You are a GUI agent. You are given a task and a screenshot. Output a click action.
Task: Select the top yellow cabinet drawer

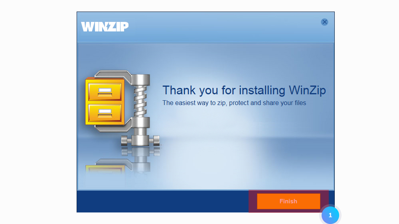coord(105,92)
